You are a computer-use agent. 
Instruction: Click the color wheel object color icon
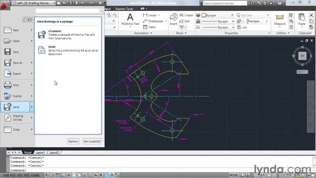point(198,15)
